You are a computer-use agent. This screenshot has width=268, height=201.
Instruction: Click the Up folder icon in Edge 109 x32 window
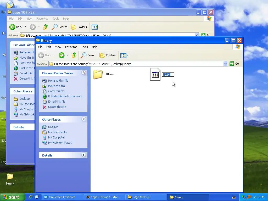pos(45,27)
